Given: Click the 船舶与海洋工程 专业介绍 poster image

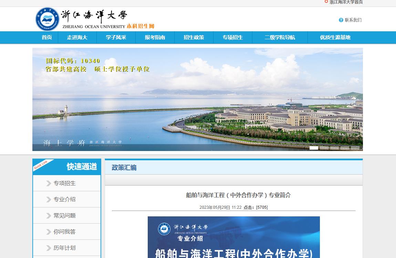Looking at the screenshot, I should click(x=233, y=237).
